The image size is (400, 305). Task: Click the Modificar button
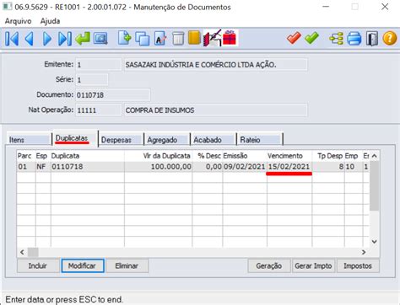[x=83, y=265]
